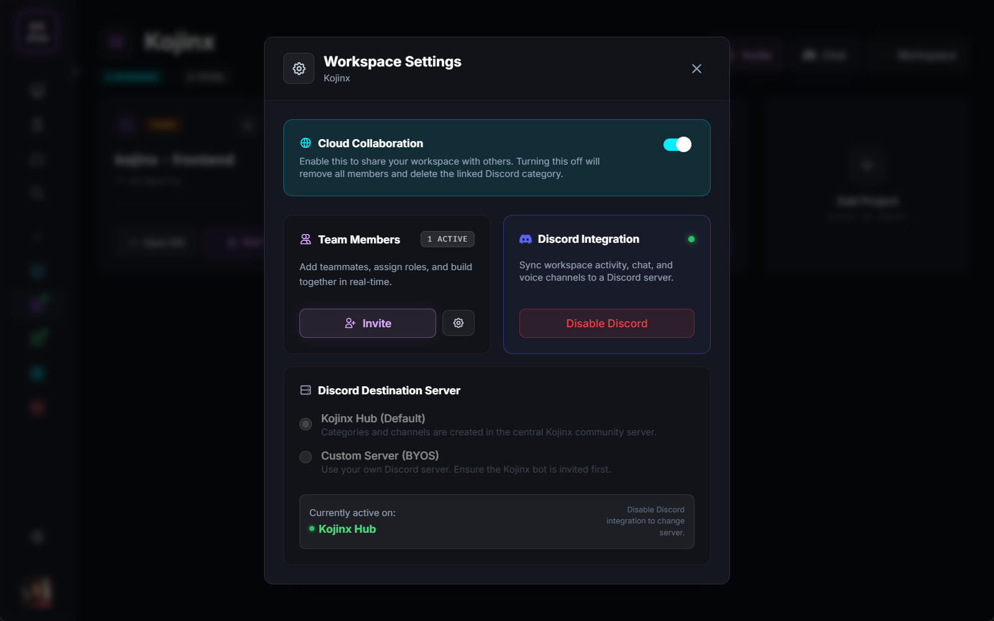Screen dimensions: 994x621
Task: Click the 'Categories and channels are created' hint
Action: click(x=488, y=432)
